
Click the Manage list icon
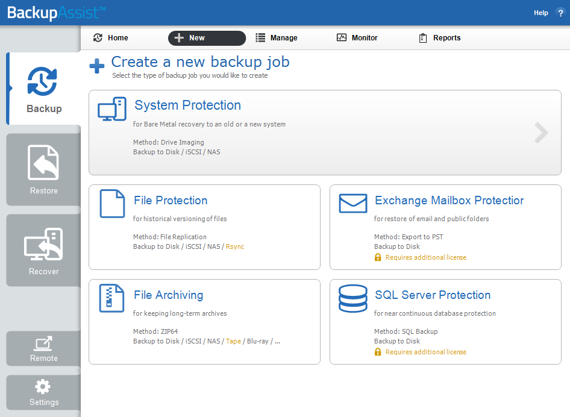(x=260, y=38)
